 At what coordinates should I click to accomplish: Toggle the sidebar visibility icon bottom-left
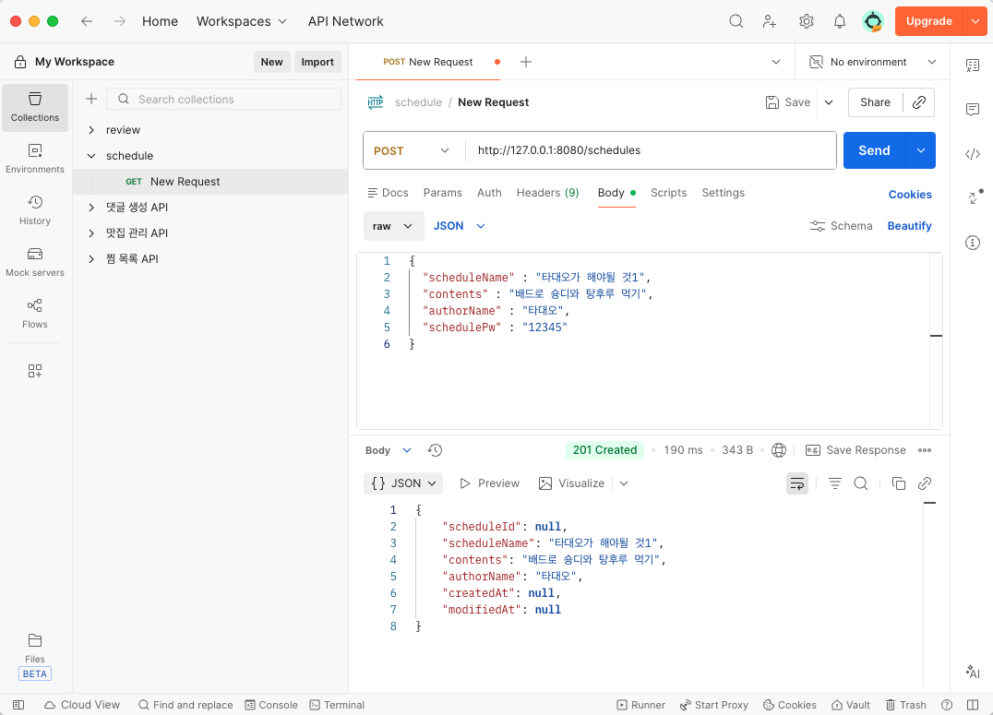coord(18,705)
